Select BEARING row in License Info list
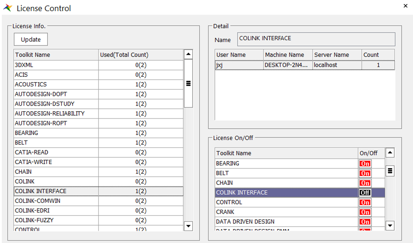 tap(99, 133)
